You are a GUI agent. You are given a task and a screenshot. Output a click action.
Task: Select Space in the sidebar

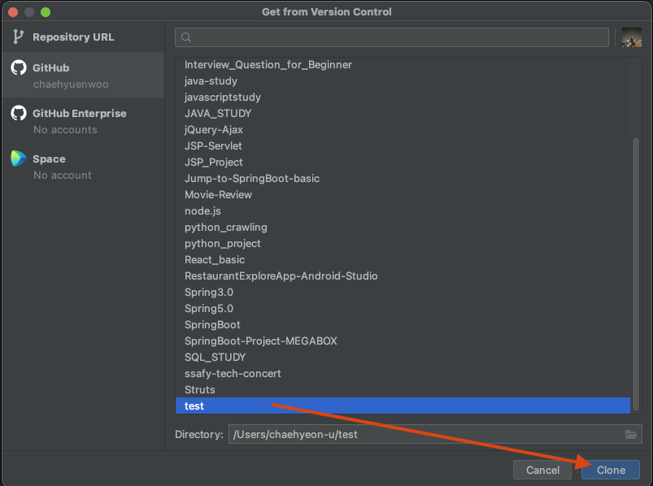[83, 167]
